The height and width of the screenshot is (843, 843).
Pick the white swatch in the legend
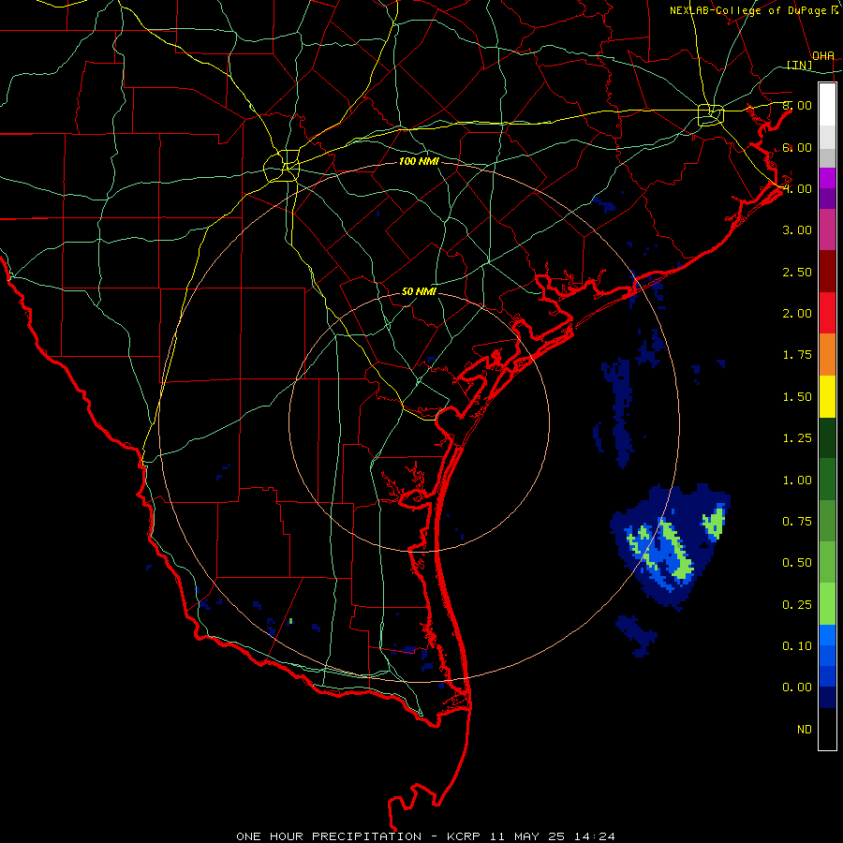pos(827,105)
